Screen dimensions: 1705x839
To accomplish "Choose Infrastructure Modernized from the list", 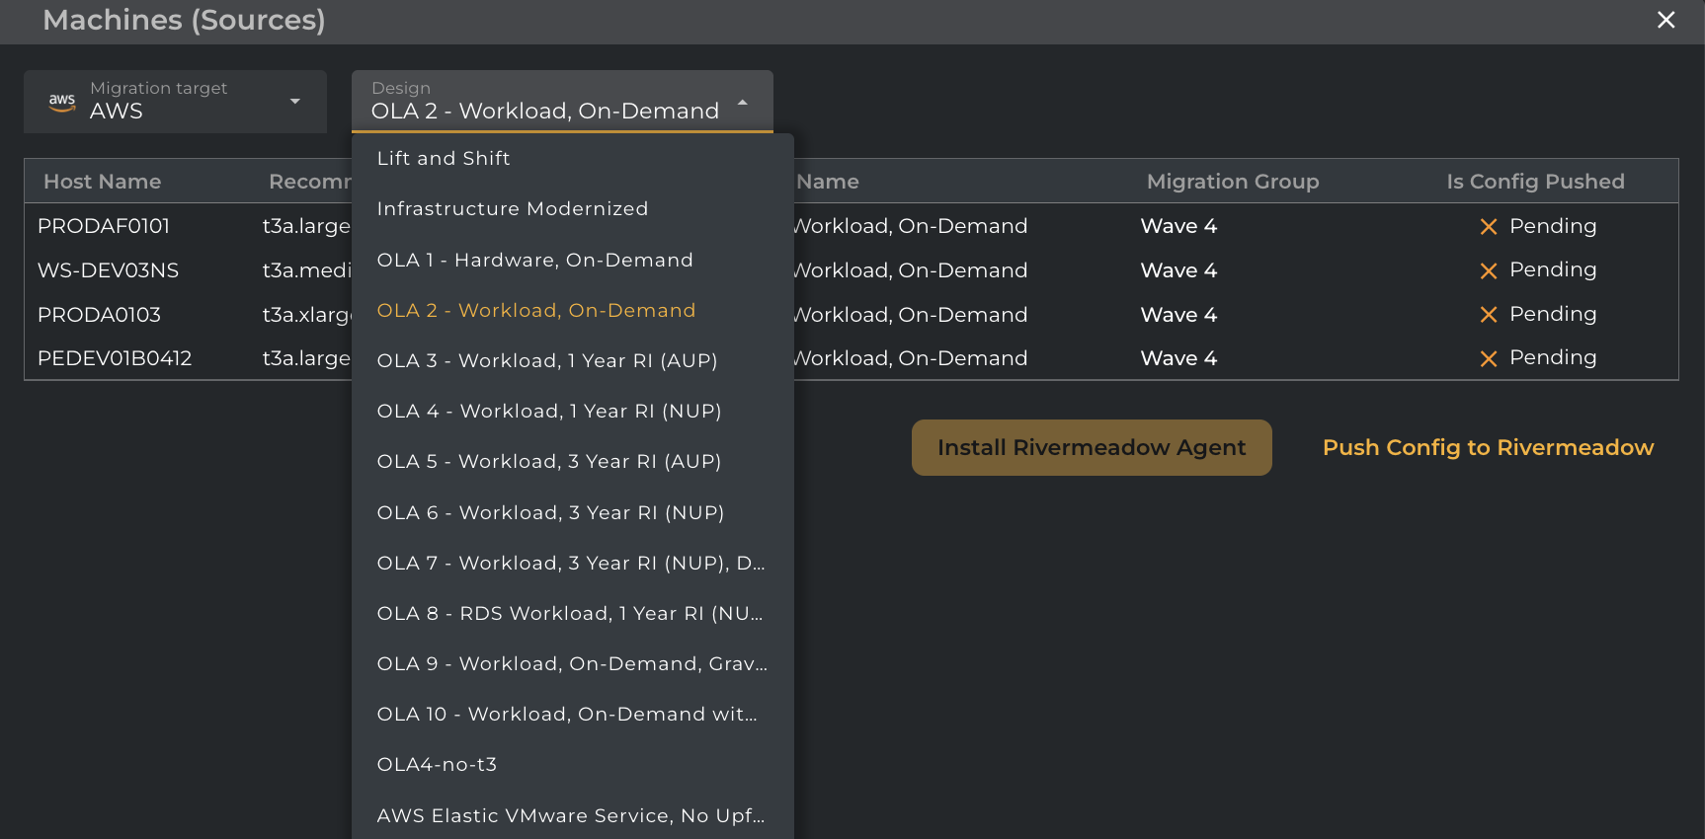I will point(513,208).
